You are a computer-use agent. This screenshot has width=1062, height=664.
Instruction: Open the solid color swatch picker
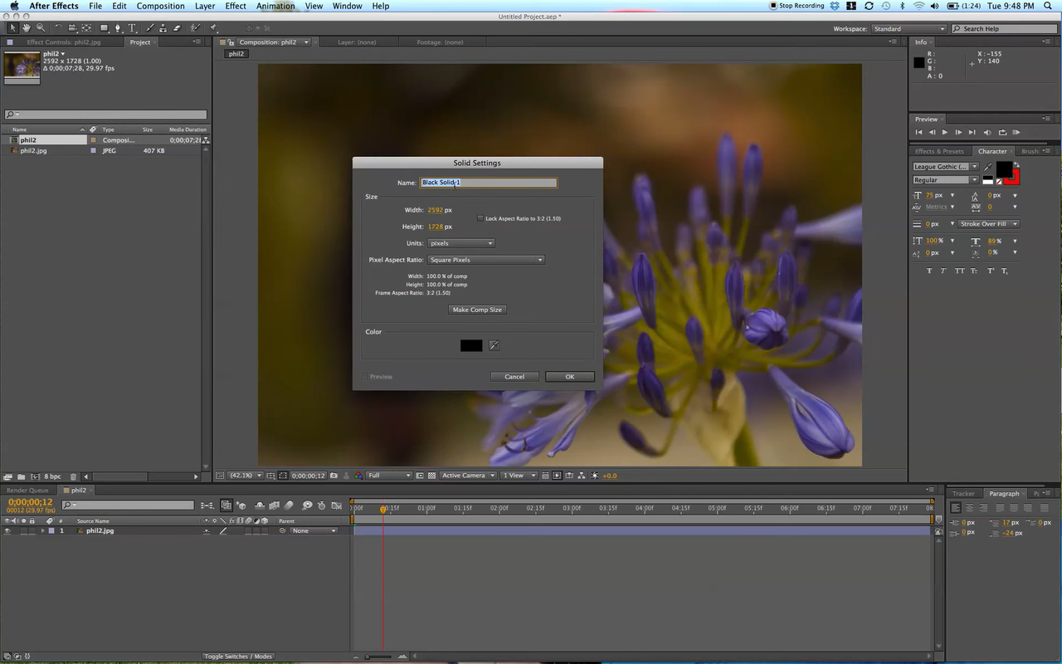[470, 345]
